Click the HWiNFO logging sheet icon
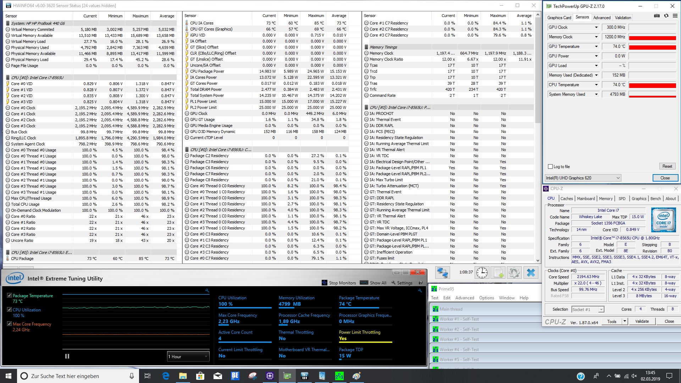 coord(498,272)
